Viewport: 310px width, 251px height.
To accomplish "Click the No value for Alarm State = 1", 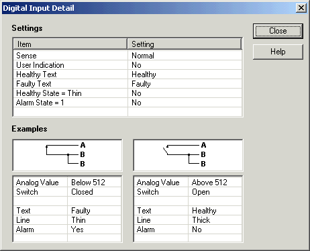I will [x=136, y=103].
